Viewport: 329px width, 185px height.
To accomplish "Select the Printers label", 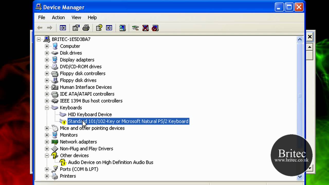I will point(68,176).
